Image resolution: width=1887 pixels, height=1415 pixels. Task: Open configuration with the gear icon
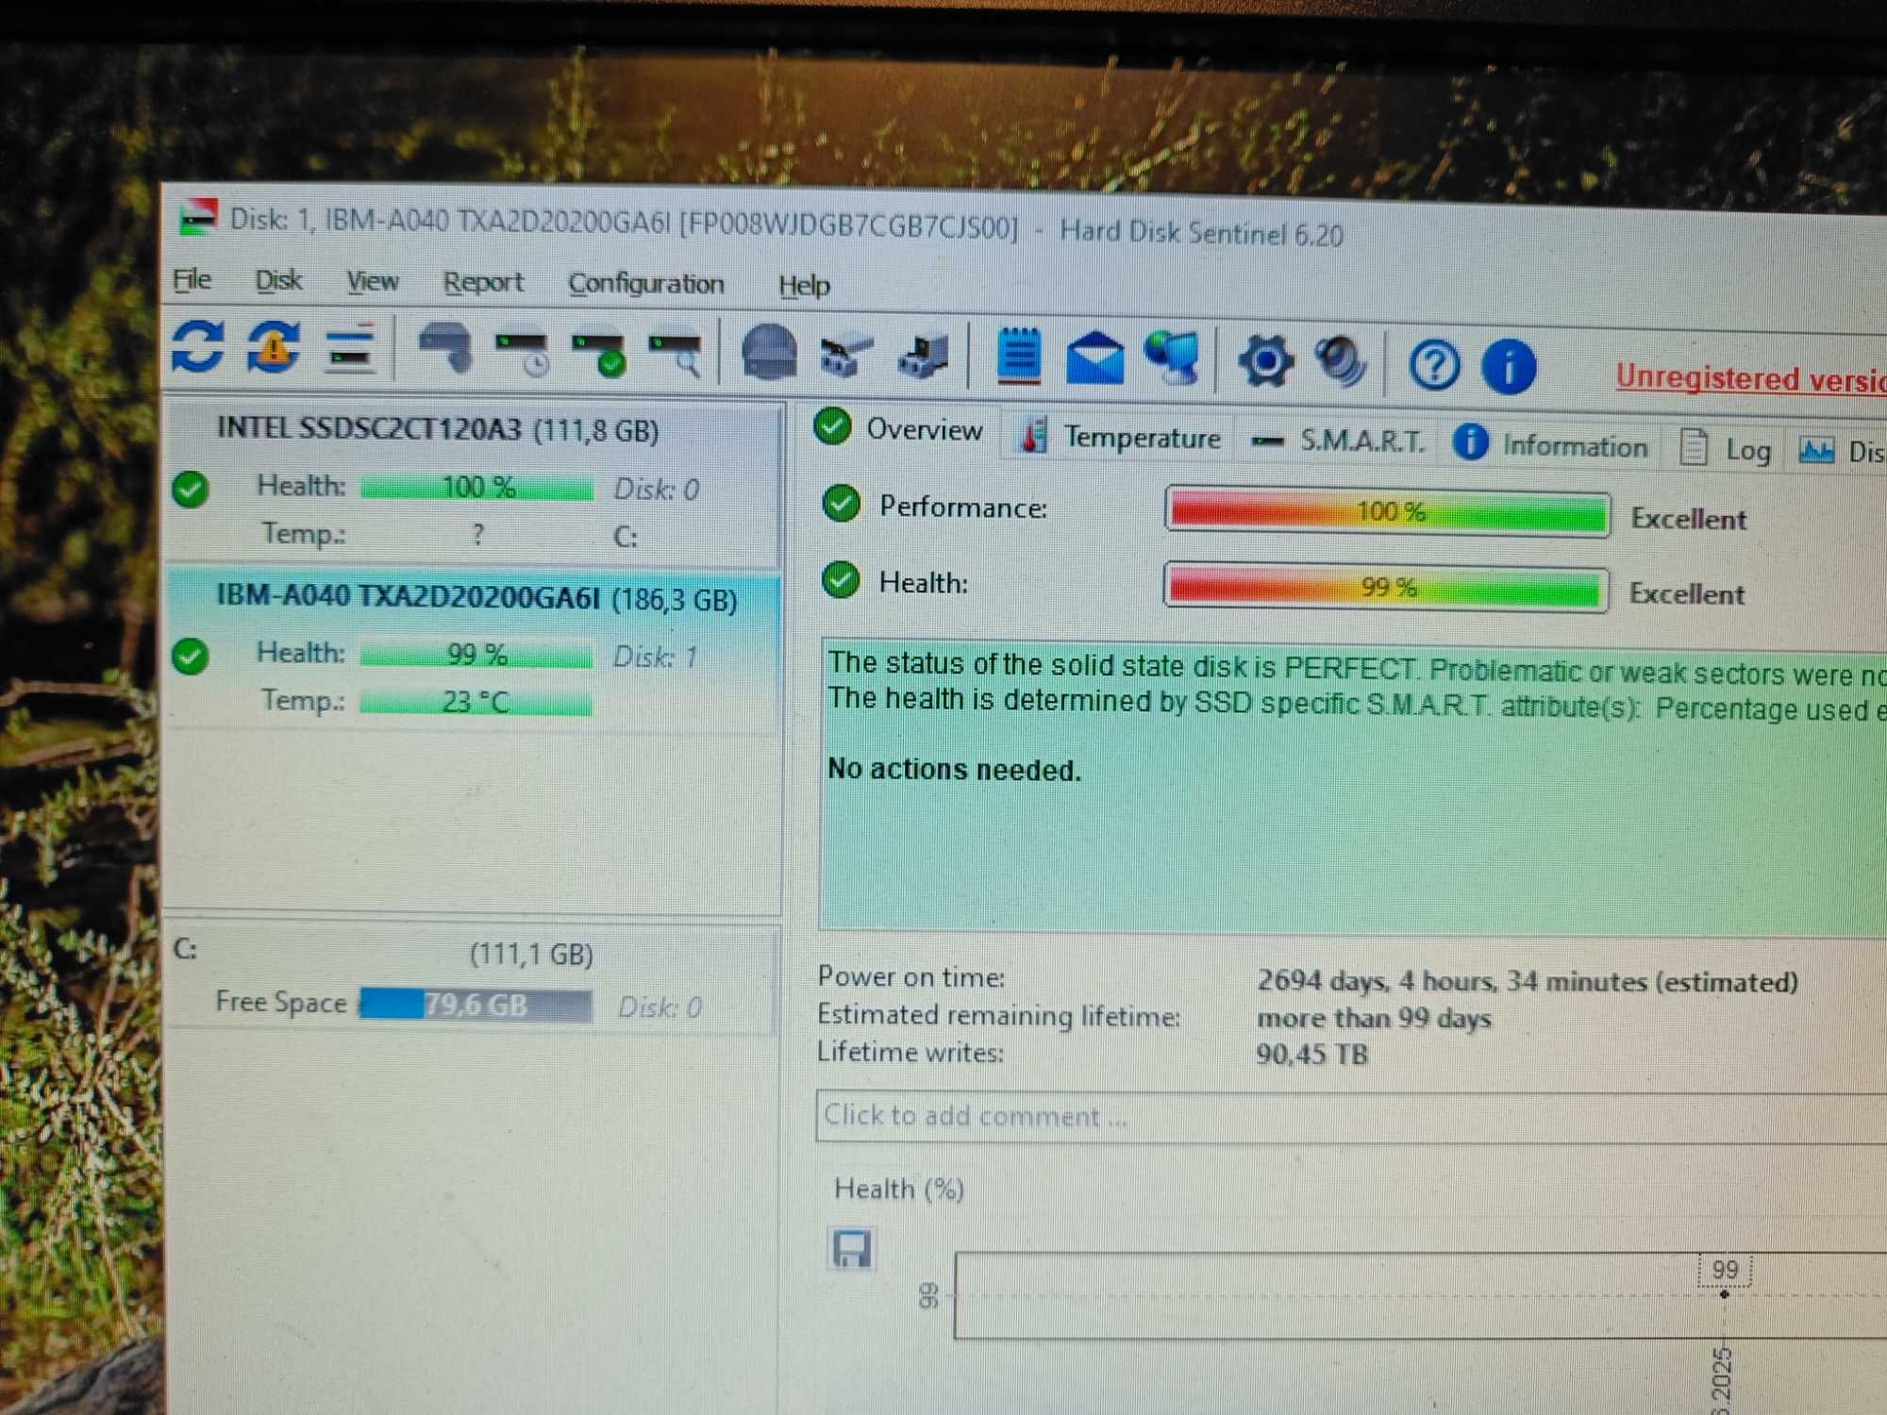click(1265, 362)
